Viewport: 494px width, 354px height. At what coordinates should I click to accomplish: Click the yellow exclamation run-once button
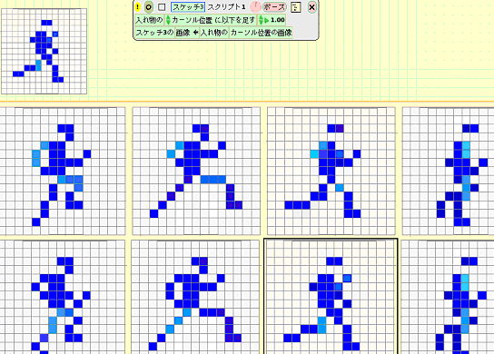click(x=138, y=7)
